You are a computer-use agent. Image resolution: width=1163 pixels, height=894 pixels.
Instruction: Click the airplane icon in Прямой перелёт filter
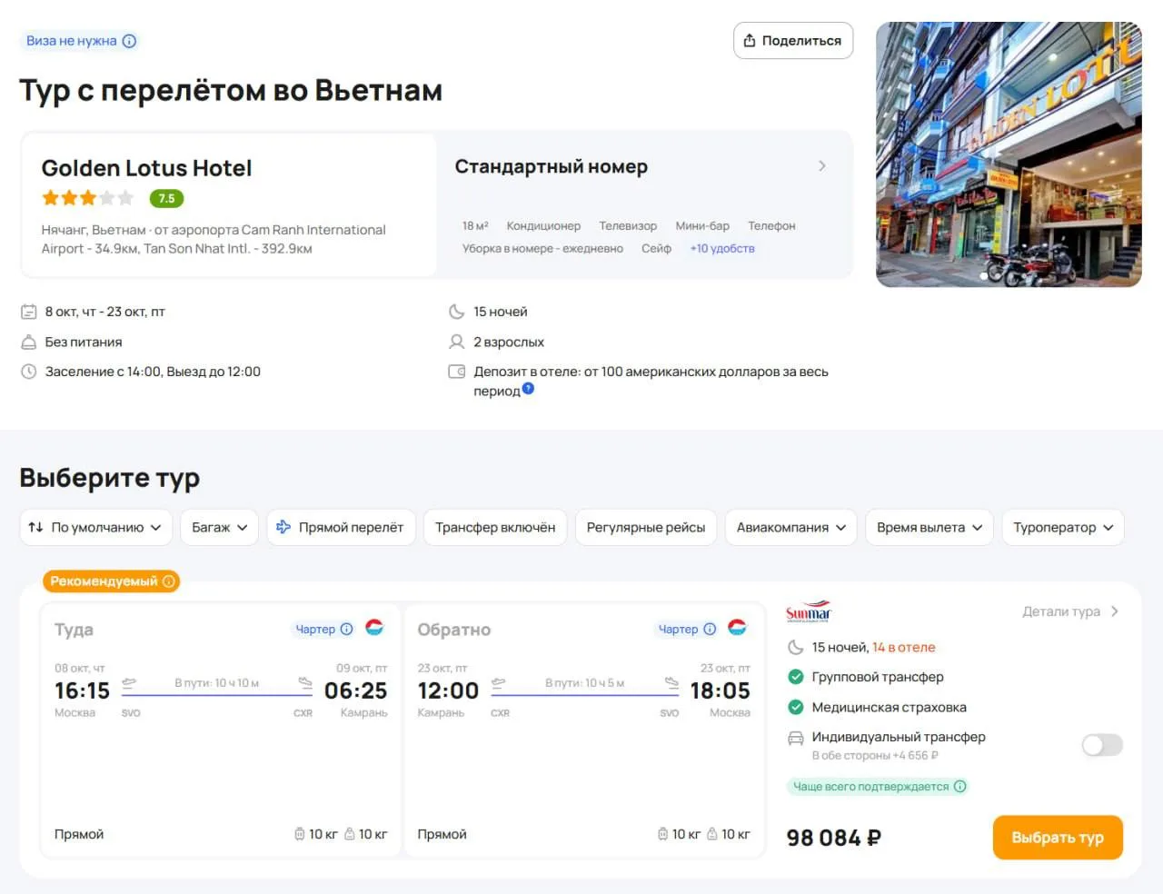click(x=283, y=527)
